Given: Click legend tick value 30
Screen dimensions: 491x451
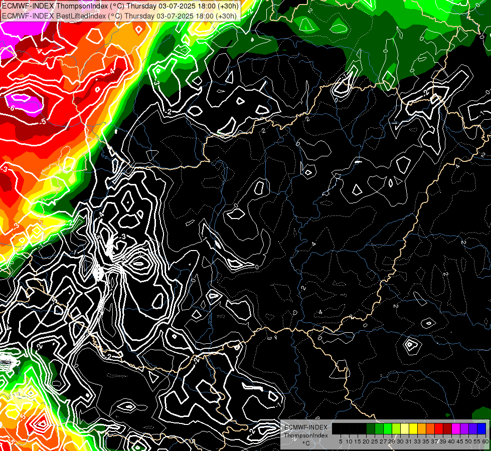Looking at the screenshot, I should click(401, 441).
